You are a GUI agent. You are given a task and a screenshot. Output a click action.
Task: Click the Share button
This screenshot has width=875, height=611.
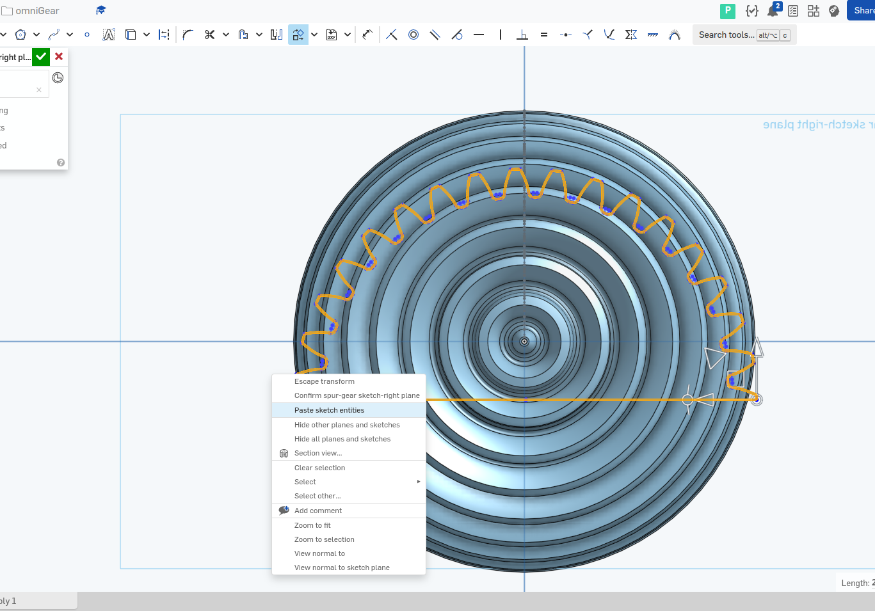[x=862, y=10]
